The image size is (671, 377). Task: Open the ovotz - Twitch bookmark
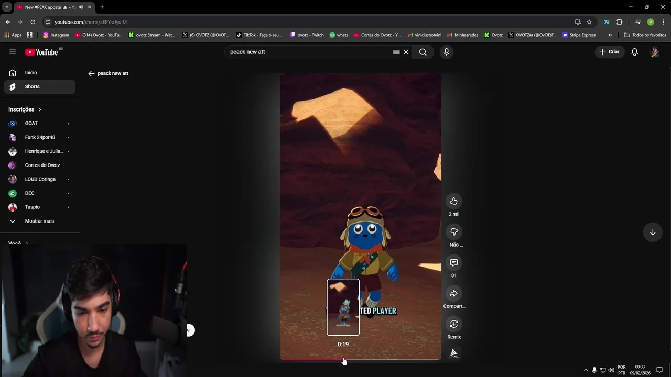307,35
